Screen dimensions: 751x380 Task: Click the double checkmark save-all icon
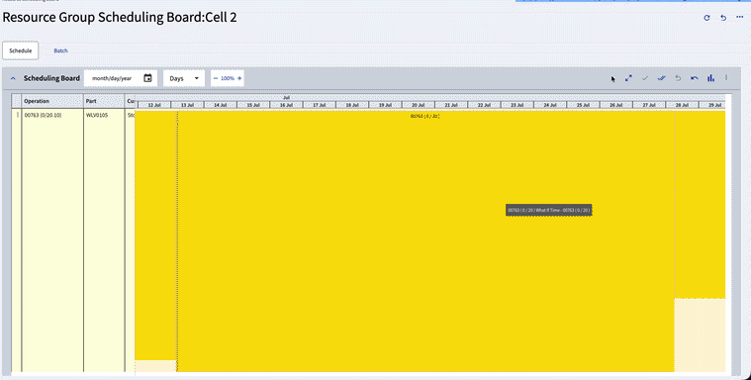click(661, 78)
